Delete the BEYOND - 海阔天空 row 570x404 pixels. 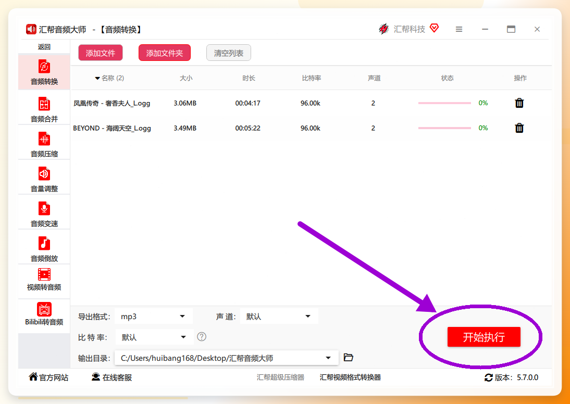(x=519, y=128)
